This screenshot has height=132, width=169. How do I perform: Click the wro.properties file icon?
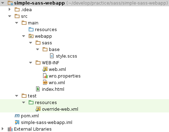pyautogui.click(x=45, y=76)
